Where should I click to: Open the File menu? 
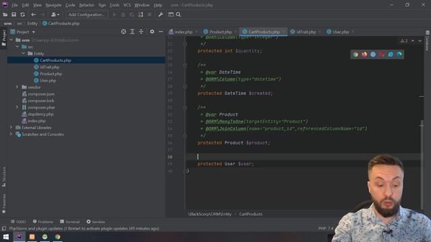coord(14,5)
